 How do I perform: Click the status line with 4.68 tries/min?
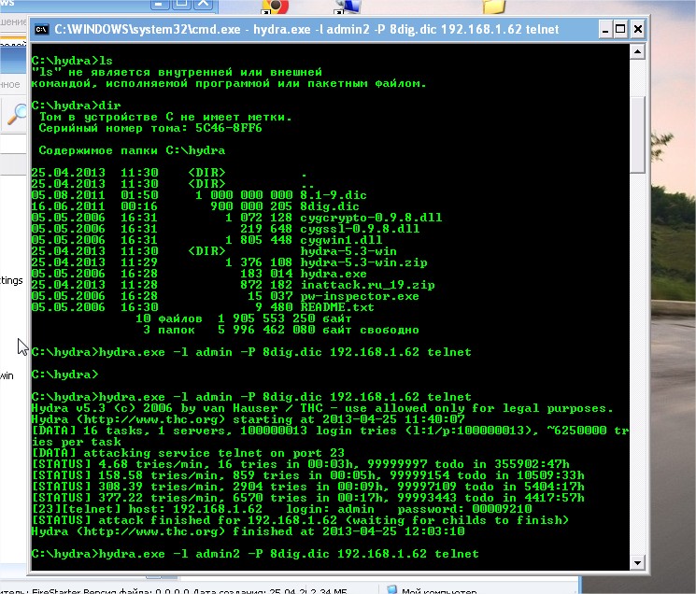301,464
